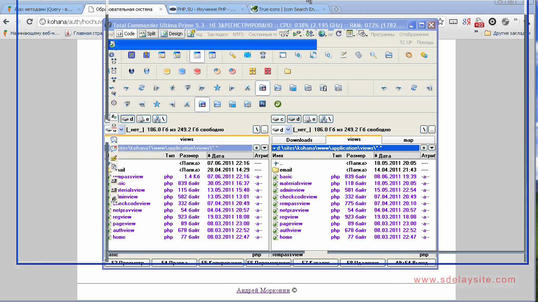Click the yellow folder toolbar icon
Viewport: 538px width, 302px height.
click(287, 71)
